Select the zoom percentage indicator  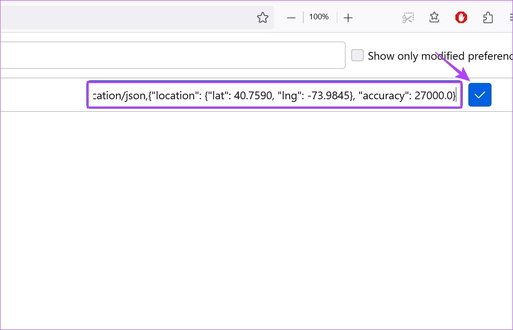319,17
